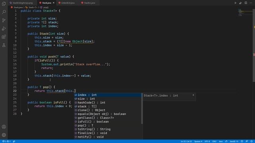Close the Stack<T>.index details popup
The height and width of the screenshot is (143, 255).
193,95
